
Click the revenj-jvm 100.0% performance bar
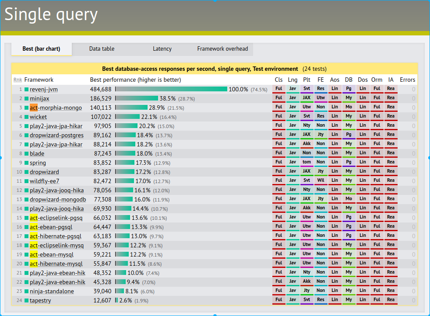(171, 89)
